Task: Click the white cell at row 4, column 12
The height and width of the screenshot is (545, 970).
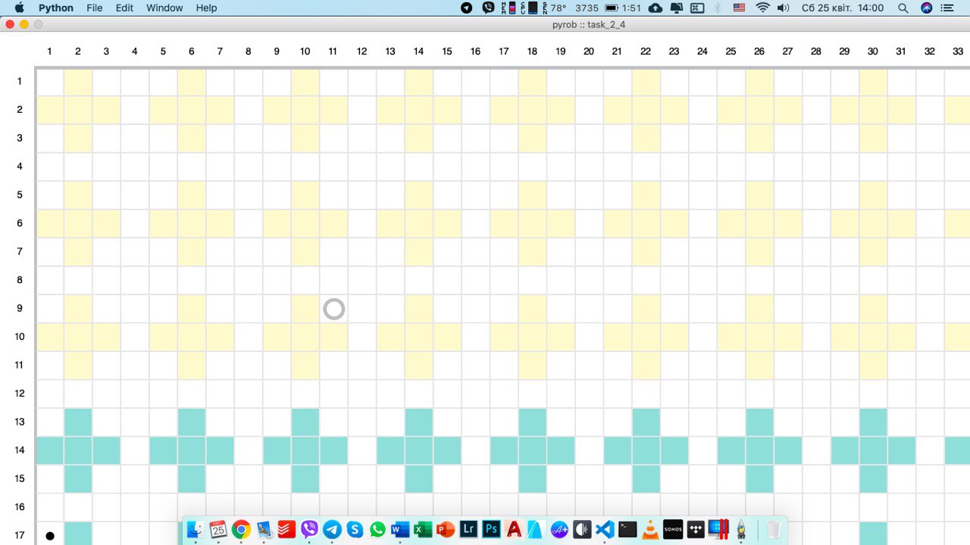Action: tap(362, 167)
